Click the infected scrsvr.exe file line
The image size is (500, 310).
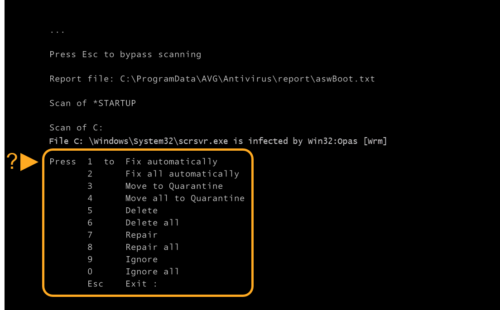pos(217,141)
